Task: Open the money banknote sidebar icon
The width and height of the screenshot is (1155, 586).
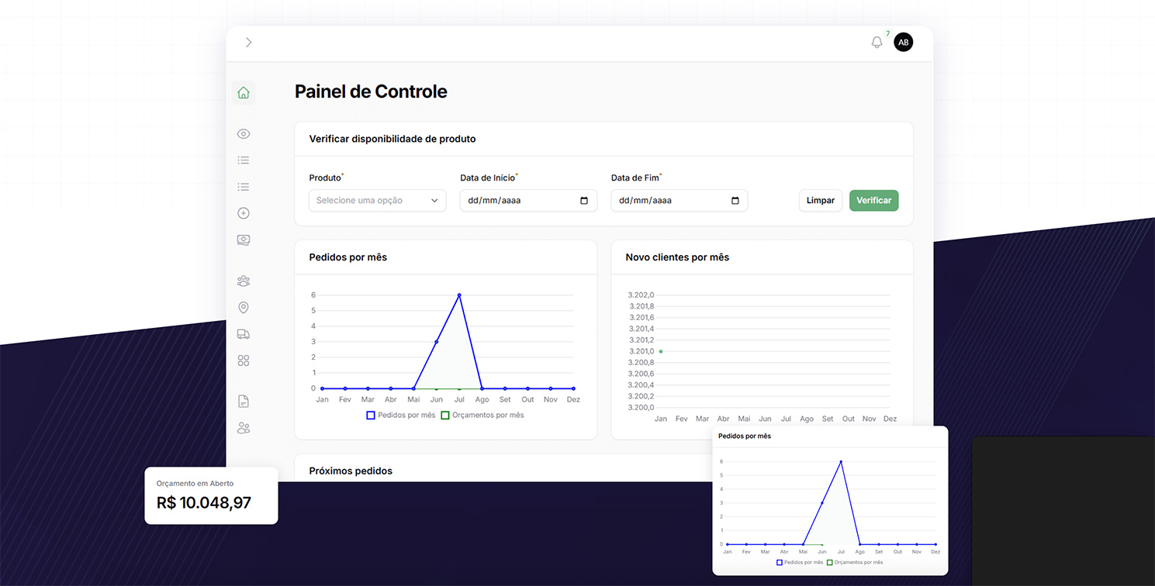Action: [244, 240]
